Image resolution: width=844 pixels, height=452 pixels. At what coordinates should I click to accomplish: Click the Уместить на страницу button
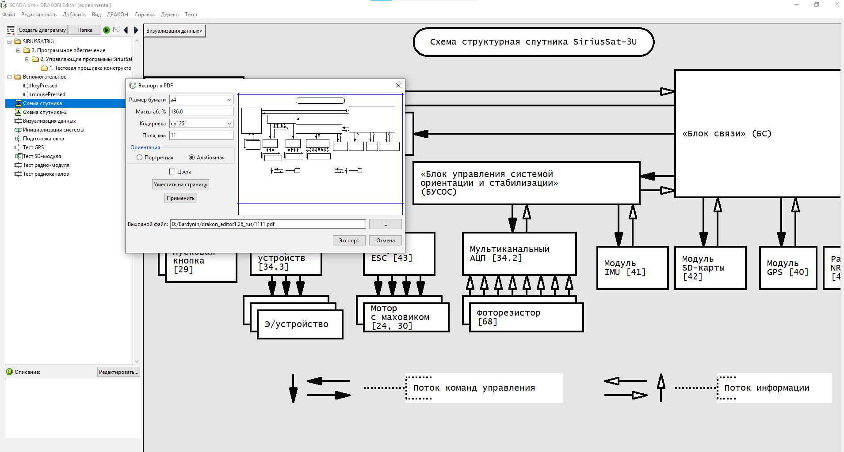180,185
